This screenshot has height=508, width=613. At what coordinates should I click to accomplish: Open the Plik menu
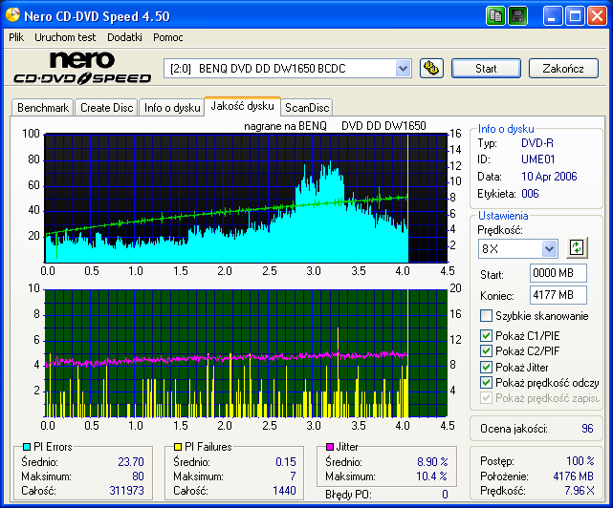(16, 37)
